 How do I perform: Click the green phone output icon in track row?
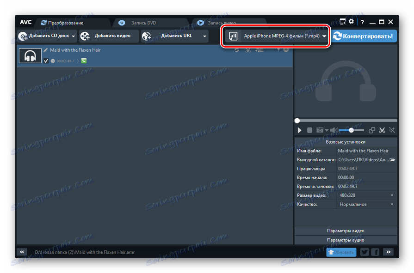(84, 61)
